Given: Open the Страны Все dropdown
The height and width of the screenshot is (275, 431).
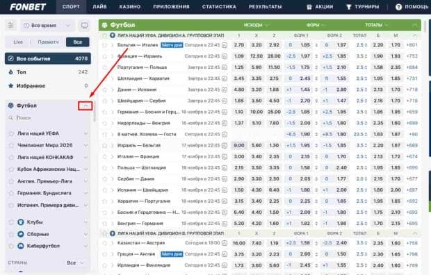Looking at the screenshot, I should coord(75,263).
